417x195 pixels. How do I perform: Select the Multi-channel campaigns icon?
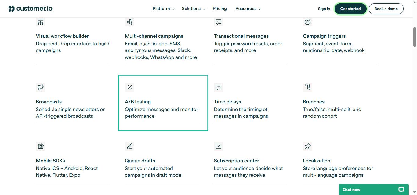pos(129,22)
